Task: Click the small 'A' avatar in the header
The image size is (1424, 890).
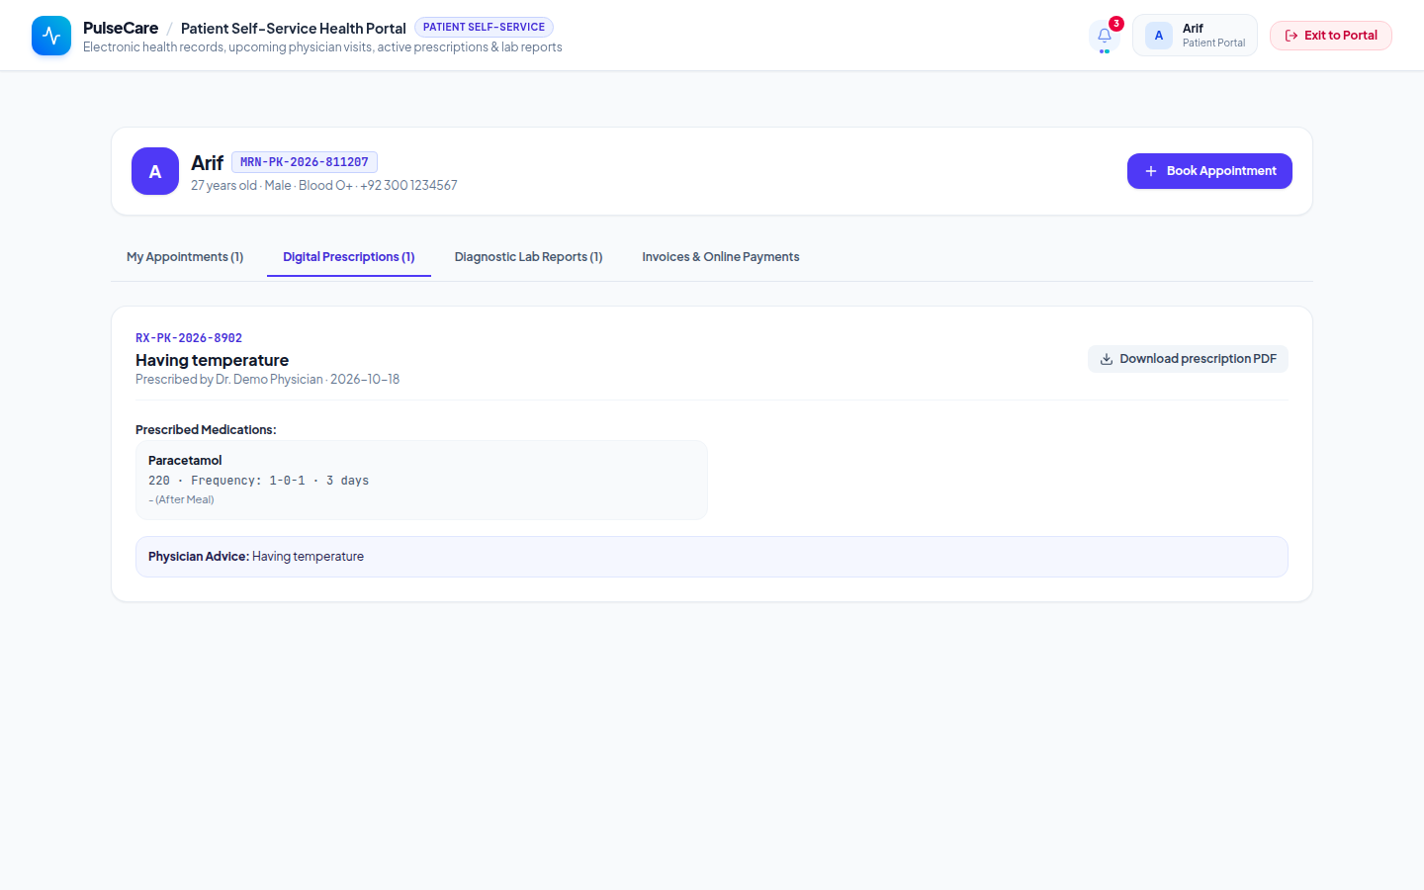Action: point(1159,36)
